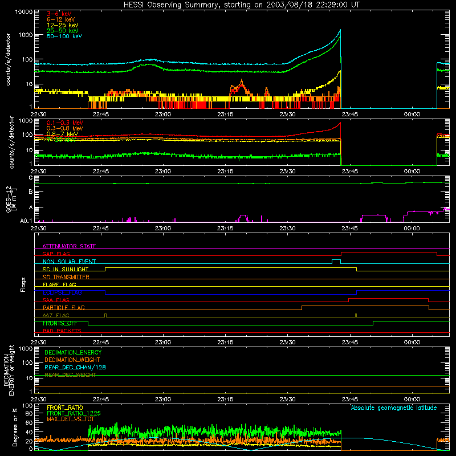This screenshot has height=456, width=456.
Task: Click the Degrees or % axis title
Action: click(x=15, y=427)
